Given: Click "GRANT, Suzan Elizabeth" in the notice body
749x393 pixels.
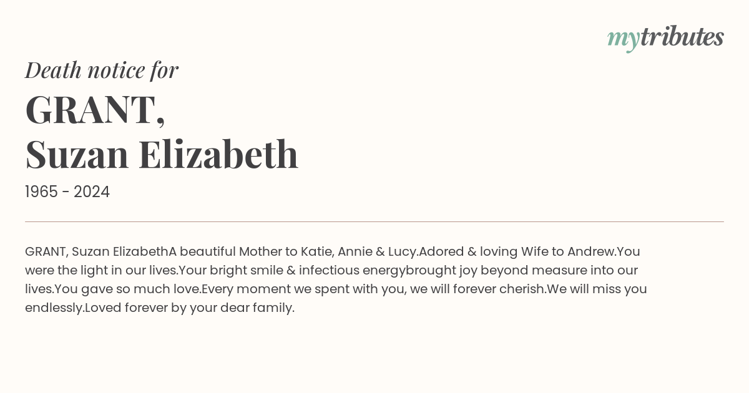Looking at the screenshot, I should pyautogui.click(x=97, y=252).
